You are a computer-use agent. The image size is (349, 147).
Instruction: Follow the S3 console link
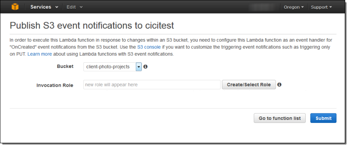tap(149, 47)
